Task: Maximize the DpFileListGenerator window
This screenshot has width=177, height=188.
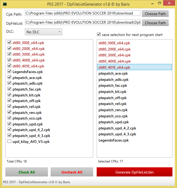Action: 160,3
